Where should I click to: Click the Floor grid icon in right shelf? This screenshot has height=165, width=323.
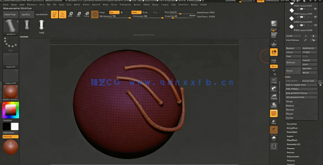click(274, 44)
